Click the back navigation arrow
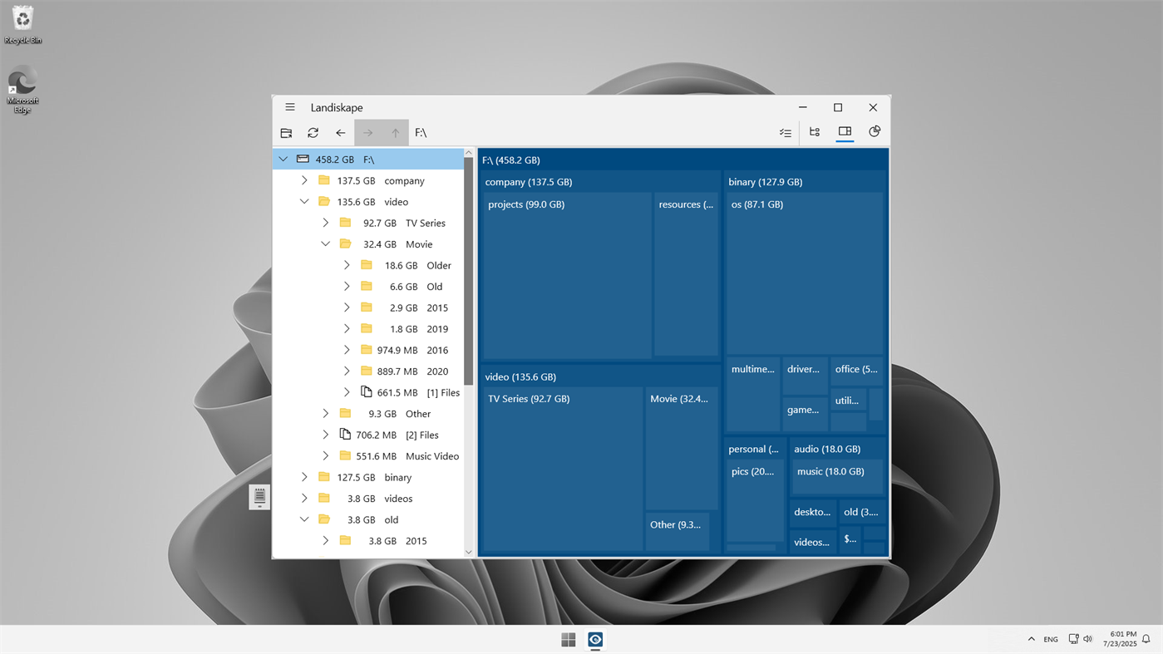Image resolution: width=1163 pixels, height=654 pixels. pyautogui.click(x=340, y=132)
